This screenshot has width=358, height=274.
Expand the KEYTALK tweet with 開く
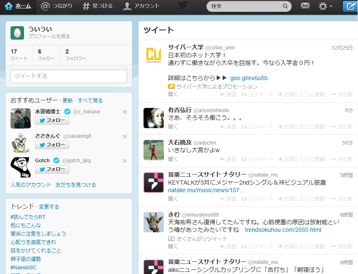point(173,199)
